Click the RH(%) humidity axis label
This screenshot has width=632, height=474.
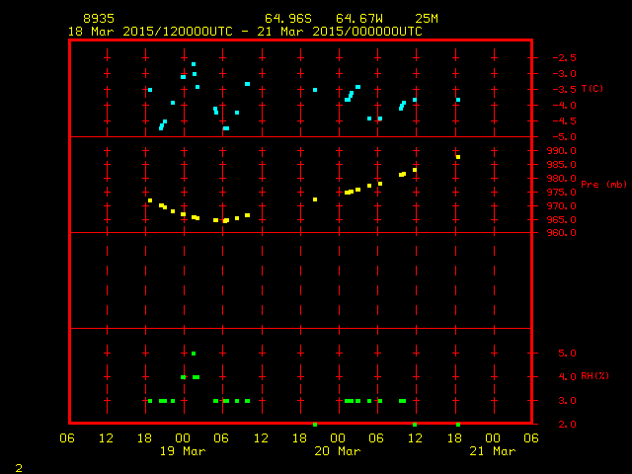click(x=594, y=376)
